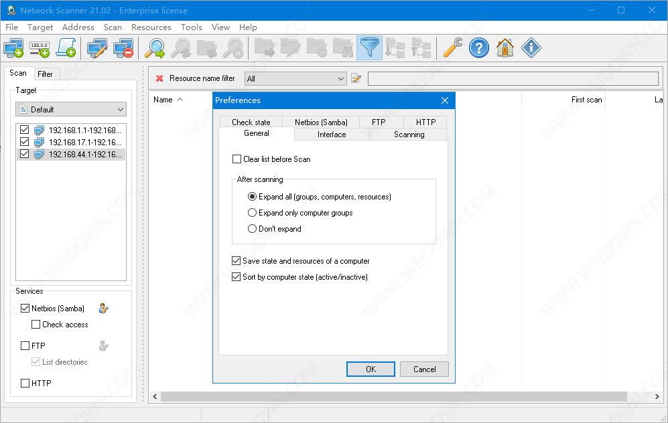Click the grayed stop scan magnifier icon
The height and width of the screenshot is (423, 668).
[233, 48]
